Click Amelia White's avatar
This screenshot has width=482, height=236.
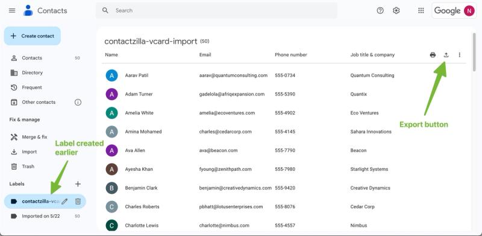tap(111, 113)
